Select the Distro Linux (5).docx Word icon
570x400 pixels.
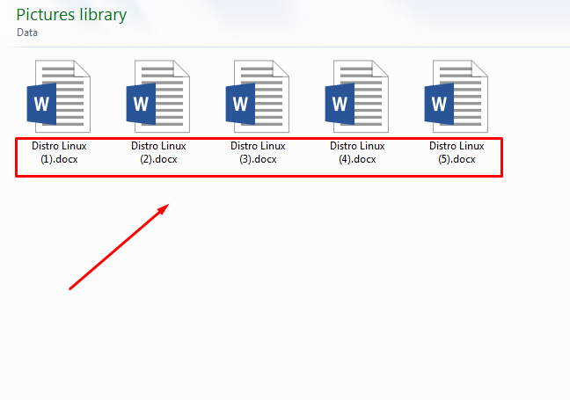(x=457, y=97)
